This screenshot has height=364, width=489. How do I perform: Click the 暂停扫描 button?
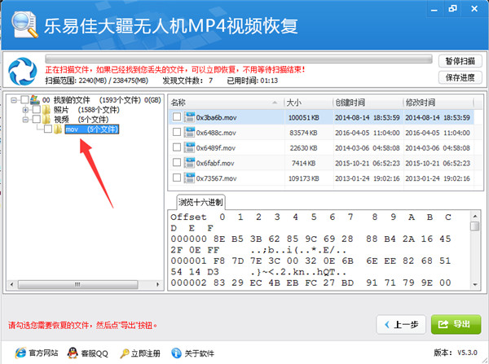point(457,62)
